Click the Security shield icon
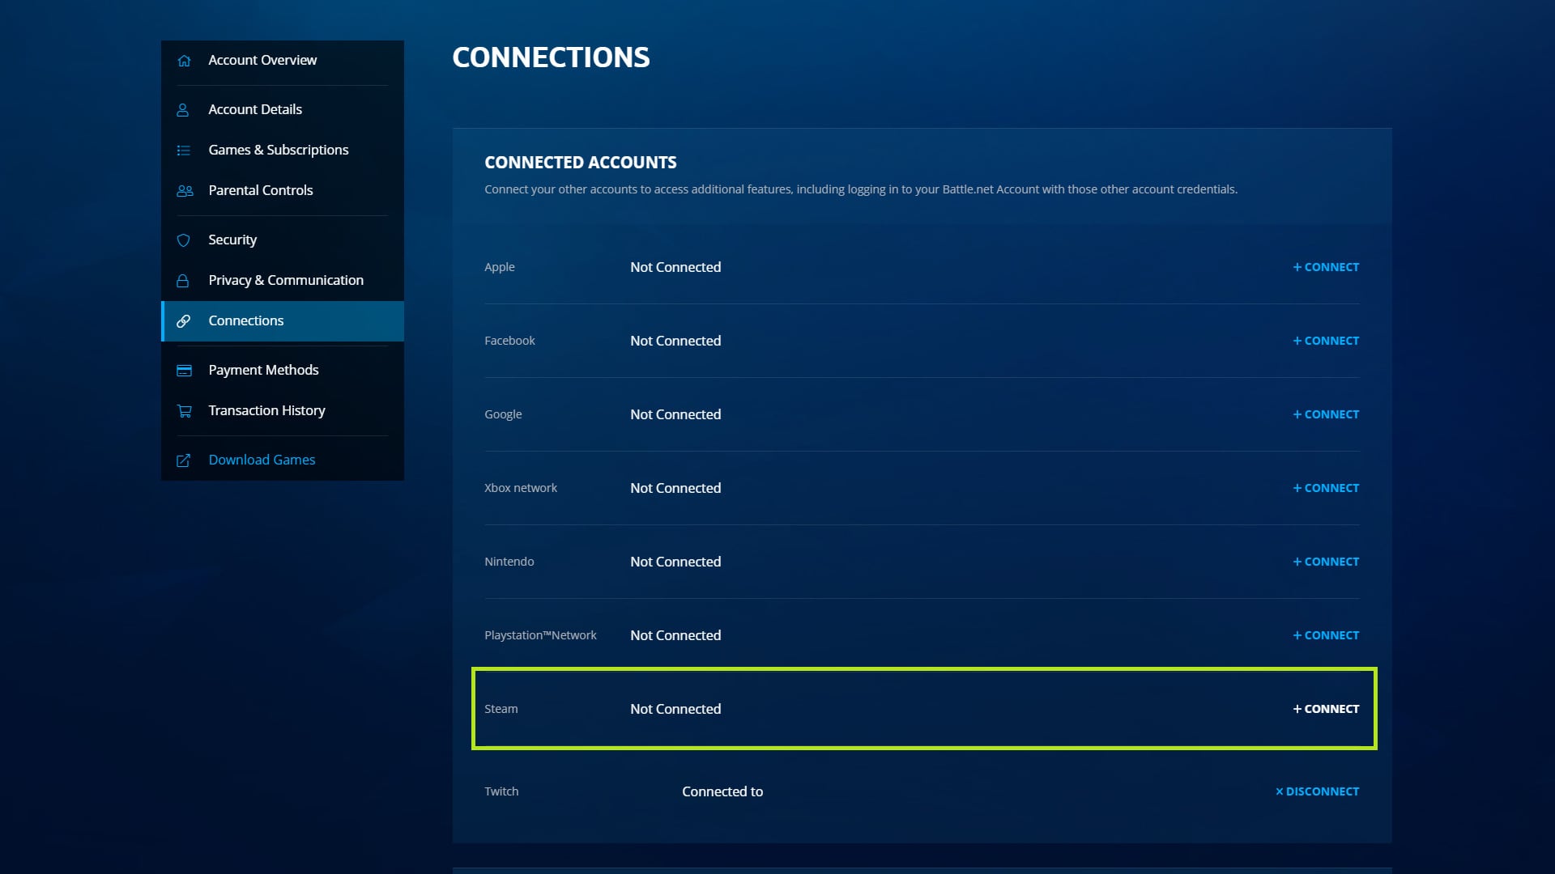This screenshot has height=874, width=1555. [x=184, y=240]
